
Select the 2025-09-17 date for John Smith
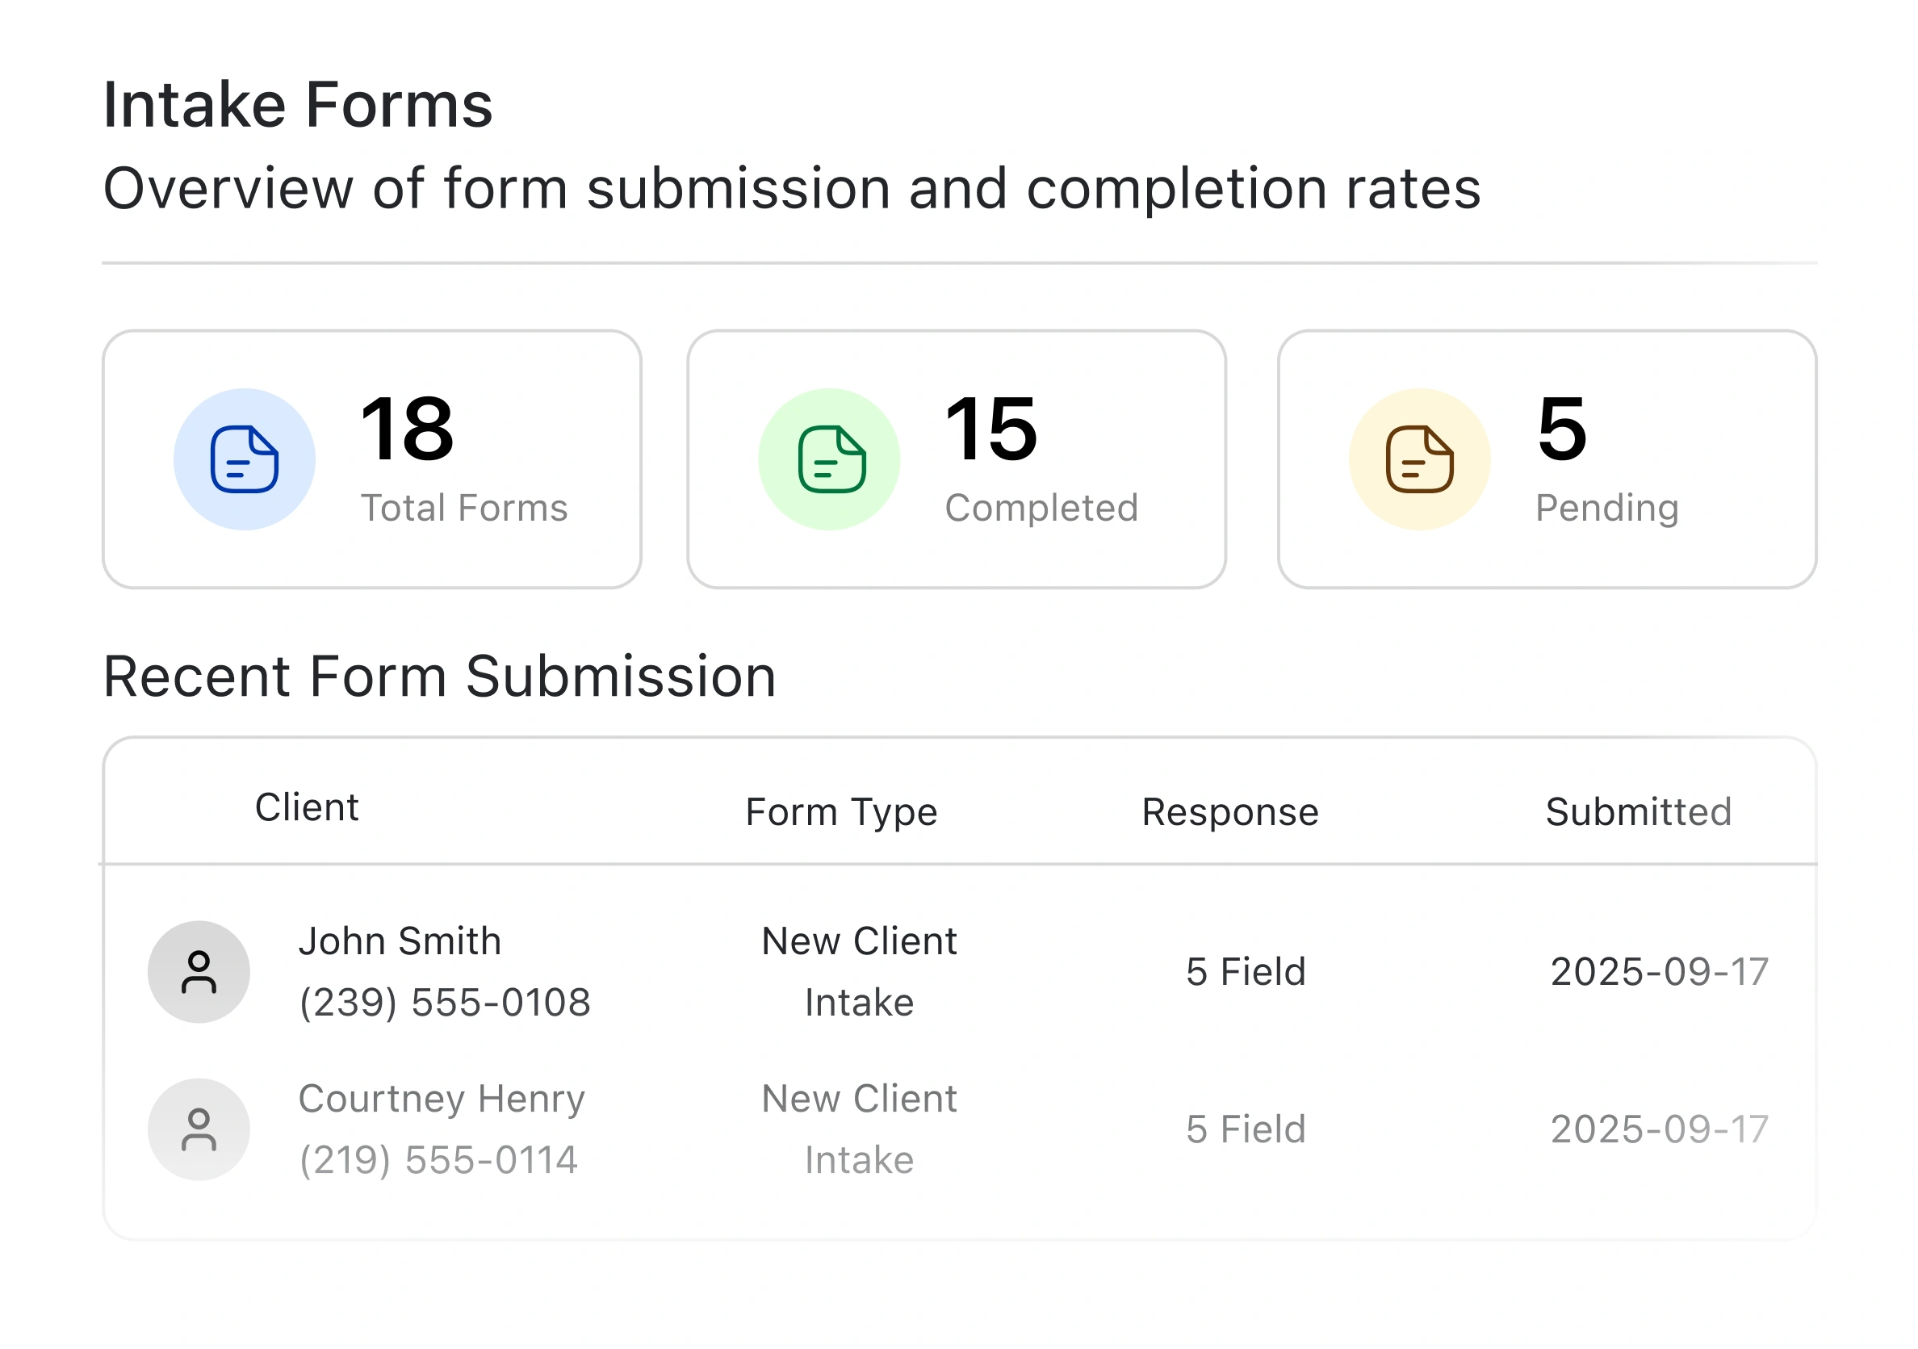click(x=1659, y=970)
